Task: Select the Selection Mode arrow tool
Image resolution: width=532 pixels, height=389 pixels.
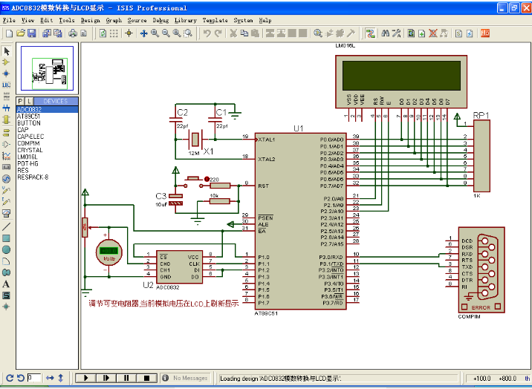Action: click(x=6, y=51)
